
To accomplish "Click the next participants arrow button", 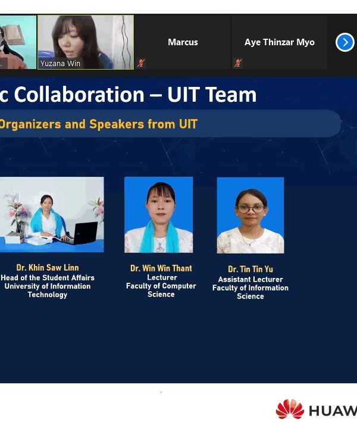I will [345, 42].
